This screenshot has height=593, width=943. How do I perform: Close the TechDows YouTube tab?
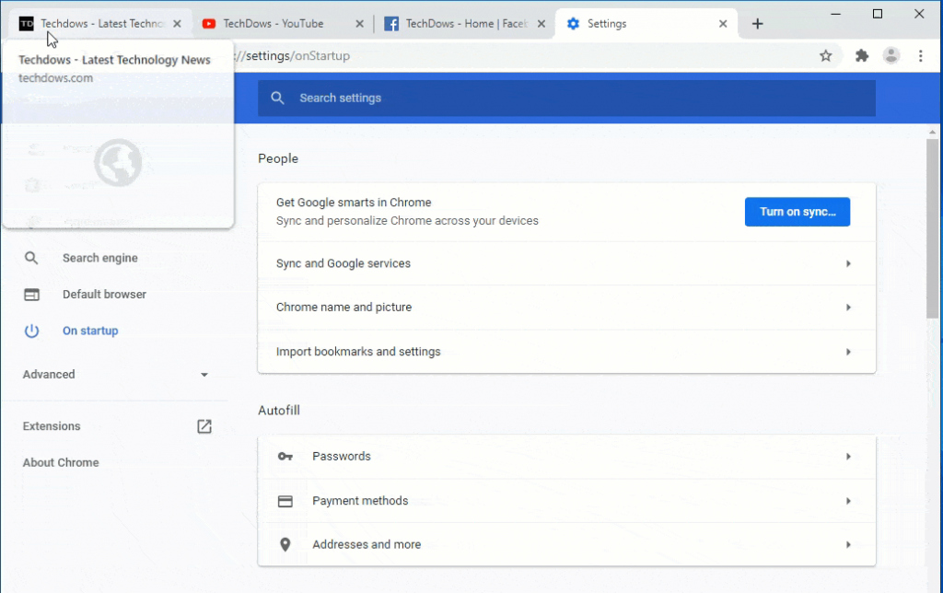358,24
